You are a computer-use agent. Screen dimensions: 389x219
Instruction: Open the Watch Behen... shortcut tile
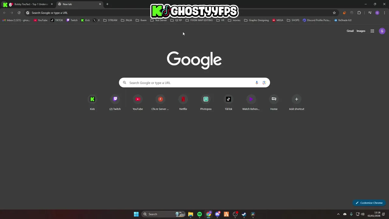(251, 103)
